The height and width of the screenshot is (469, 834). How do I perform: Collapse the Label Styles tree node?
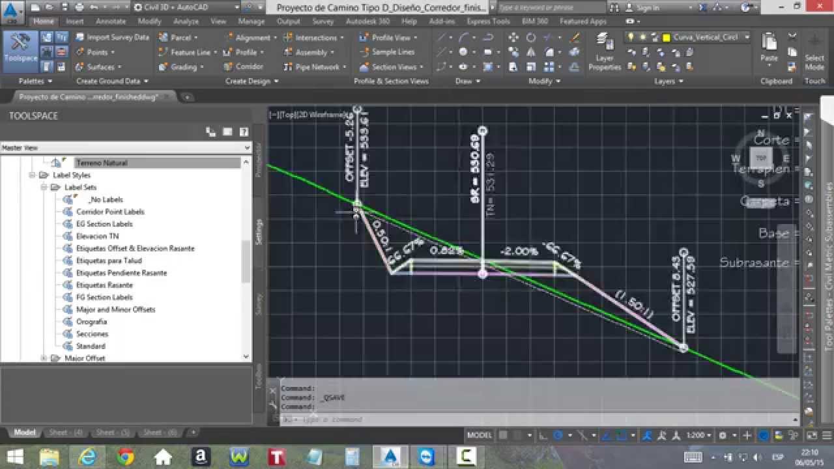(x=33, y=175)
